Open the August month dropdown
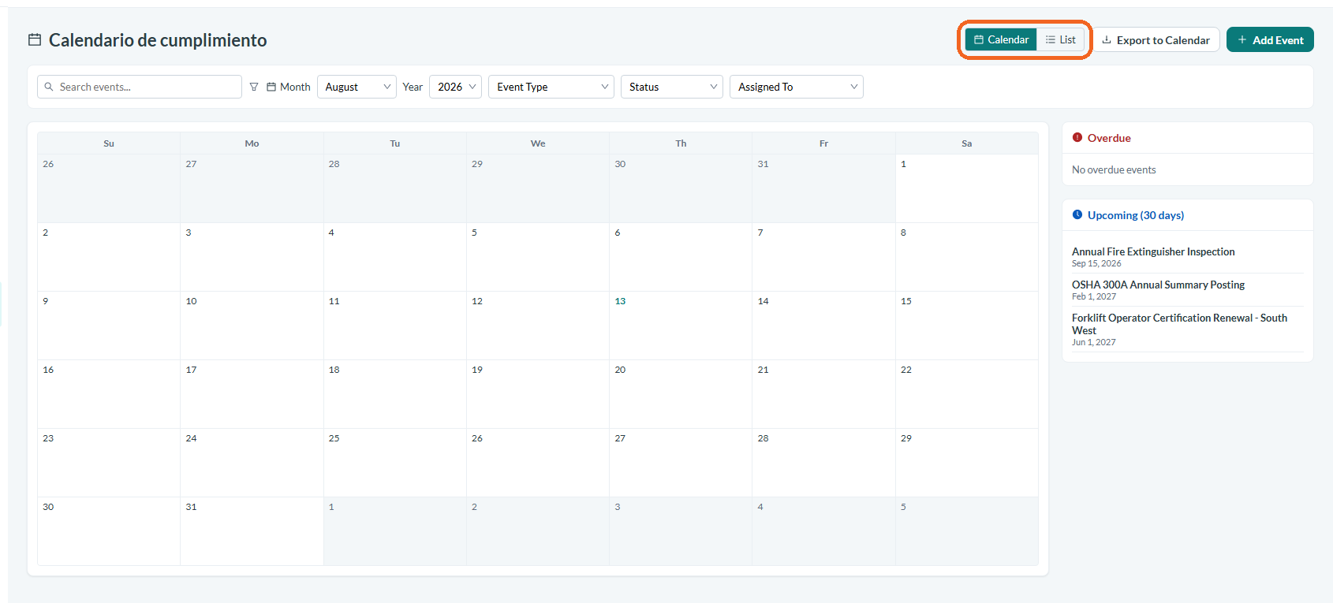1333x603 pixels. (357, 87)
